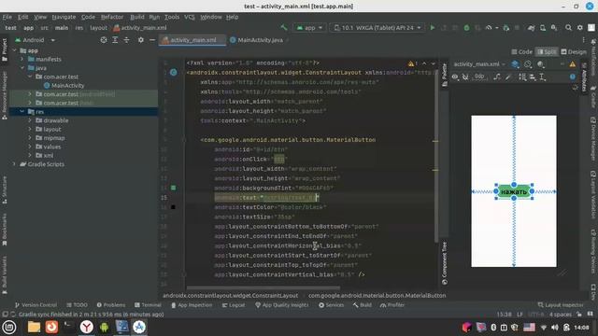Screen dimensions: 598x336
Task: Open the Build menu
Action: click(137, 17)
